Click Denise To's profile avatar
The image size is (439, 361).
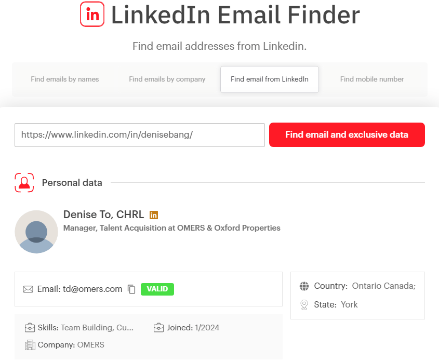click(36, 232)
